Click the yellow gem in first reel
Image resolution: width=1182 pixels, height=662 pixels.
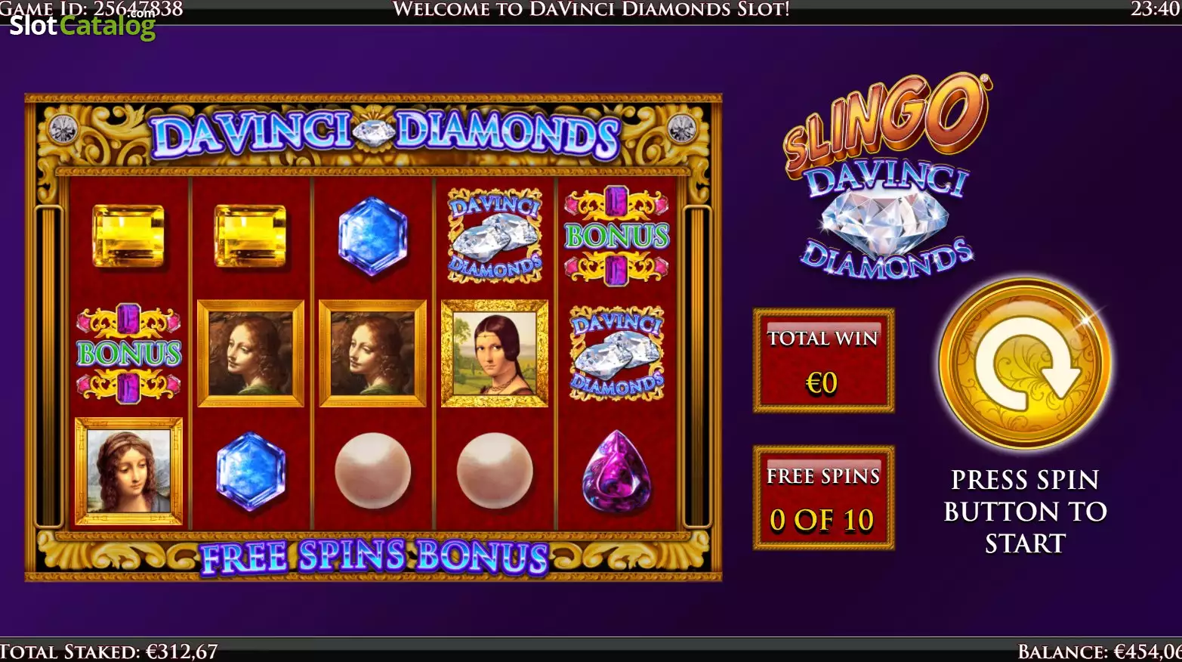point(128,237)
